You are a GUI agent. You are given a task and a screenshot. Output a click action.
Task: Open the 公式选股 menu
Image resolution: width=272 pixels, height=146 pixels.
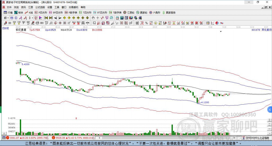(40, 7)
